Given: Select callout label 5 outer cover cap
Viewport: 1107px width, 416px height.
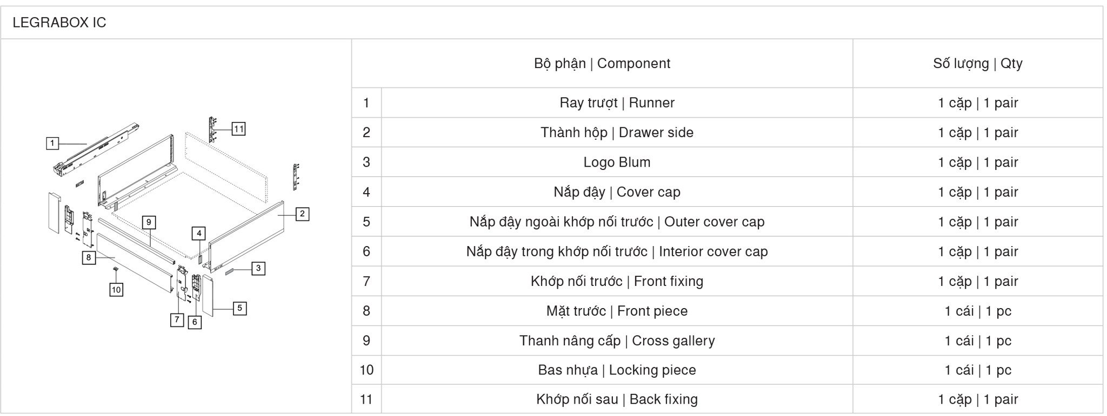Looking at the screenshot, I should [x=239, y=309].
